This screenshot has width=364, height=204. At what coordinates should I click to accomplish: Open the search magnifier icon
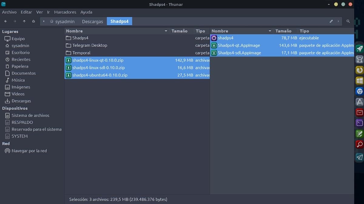point(348,21)
